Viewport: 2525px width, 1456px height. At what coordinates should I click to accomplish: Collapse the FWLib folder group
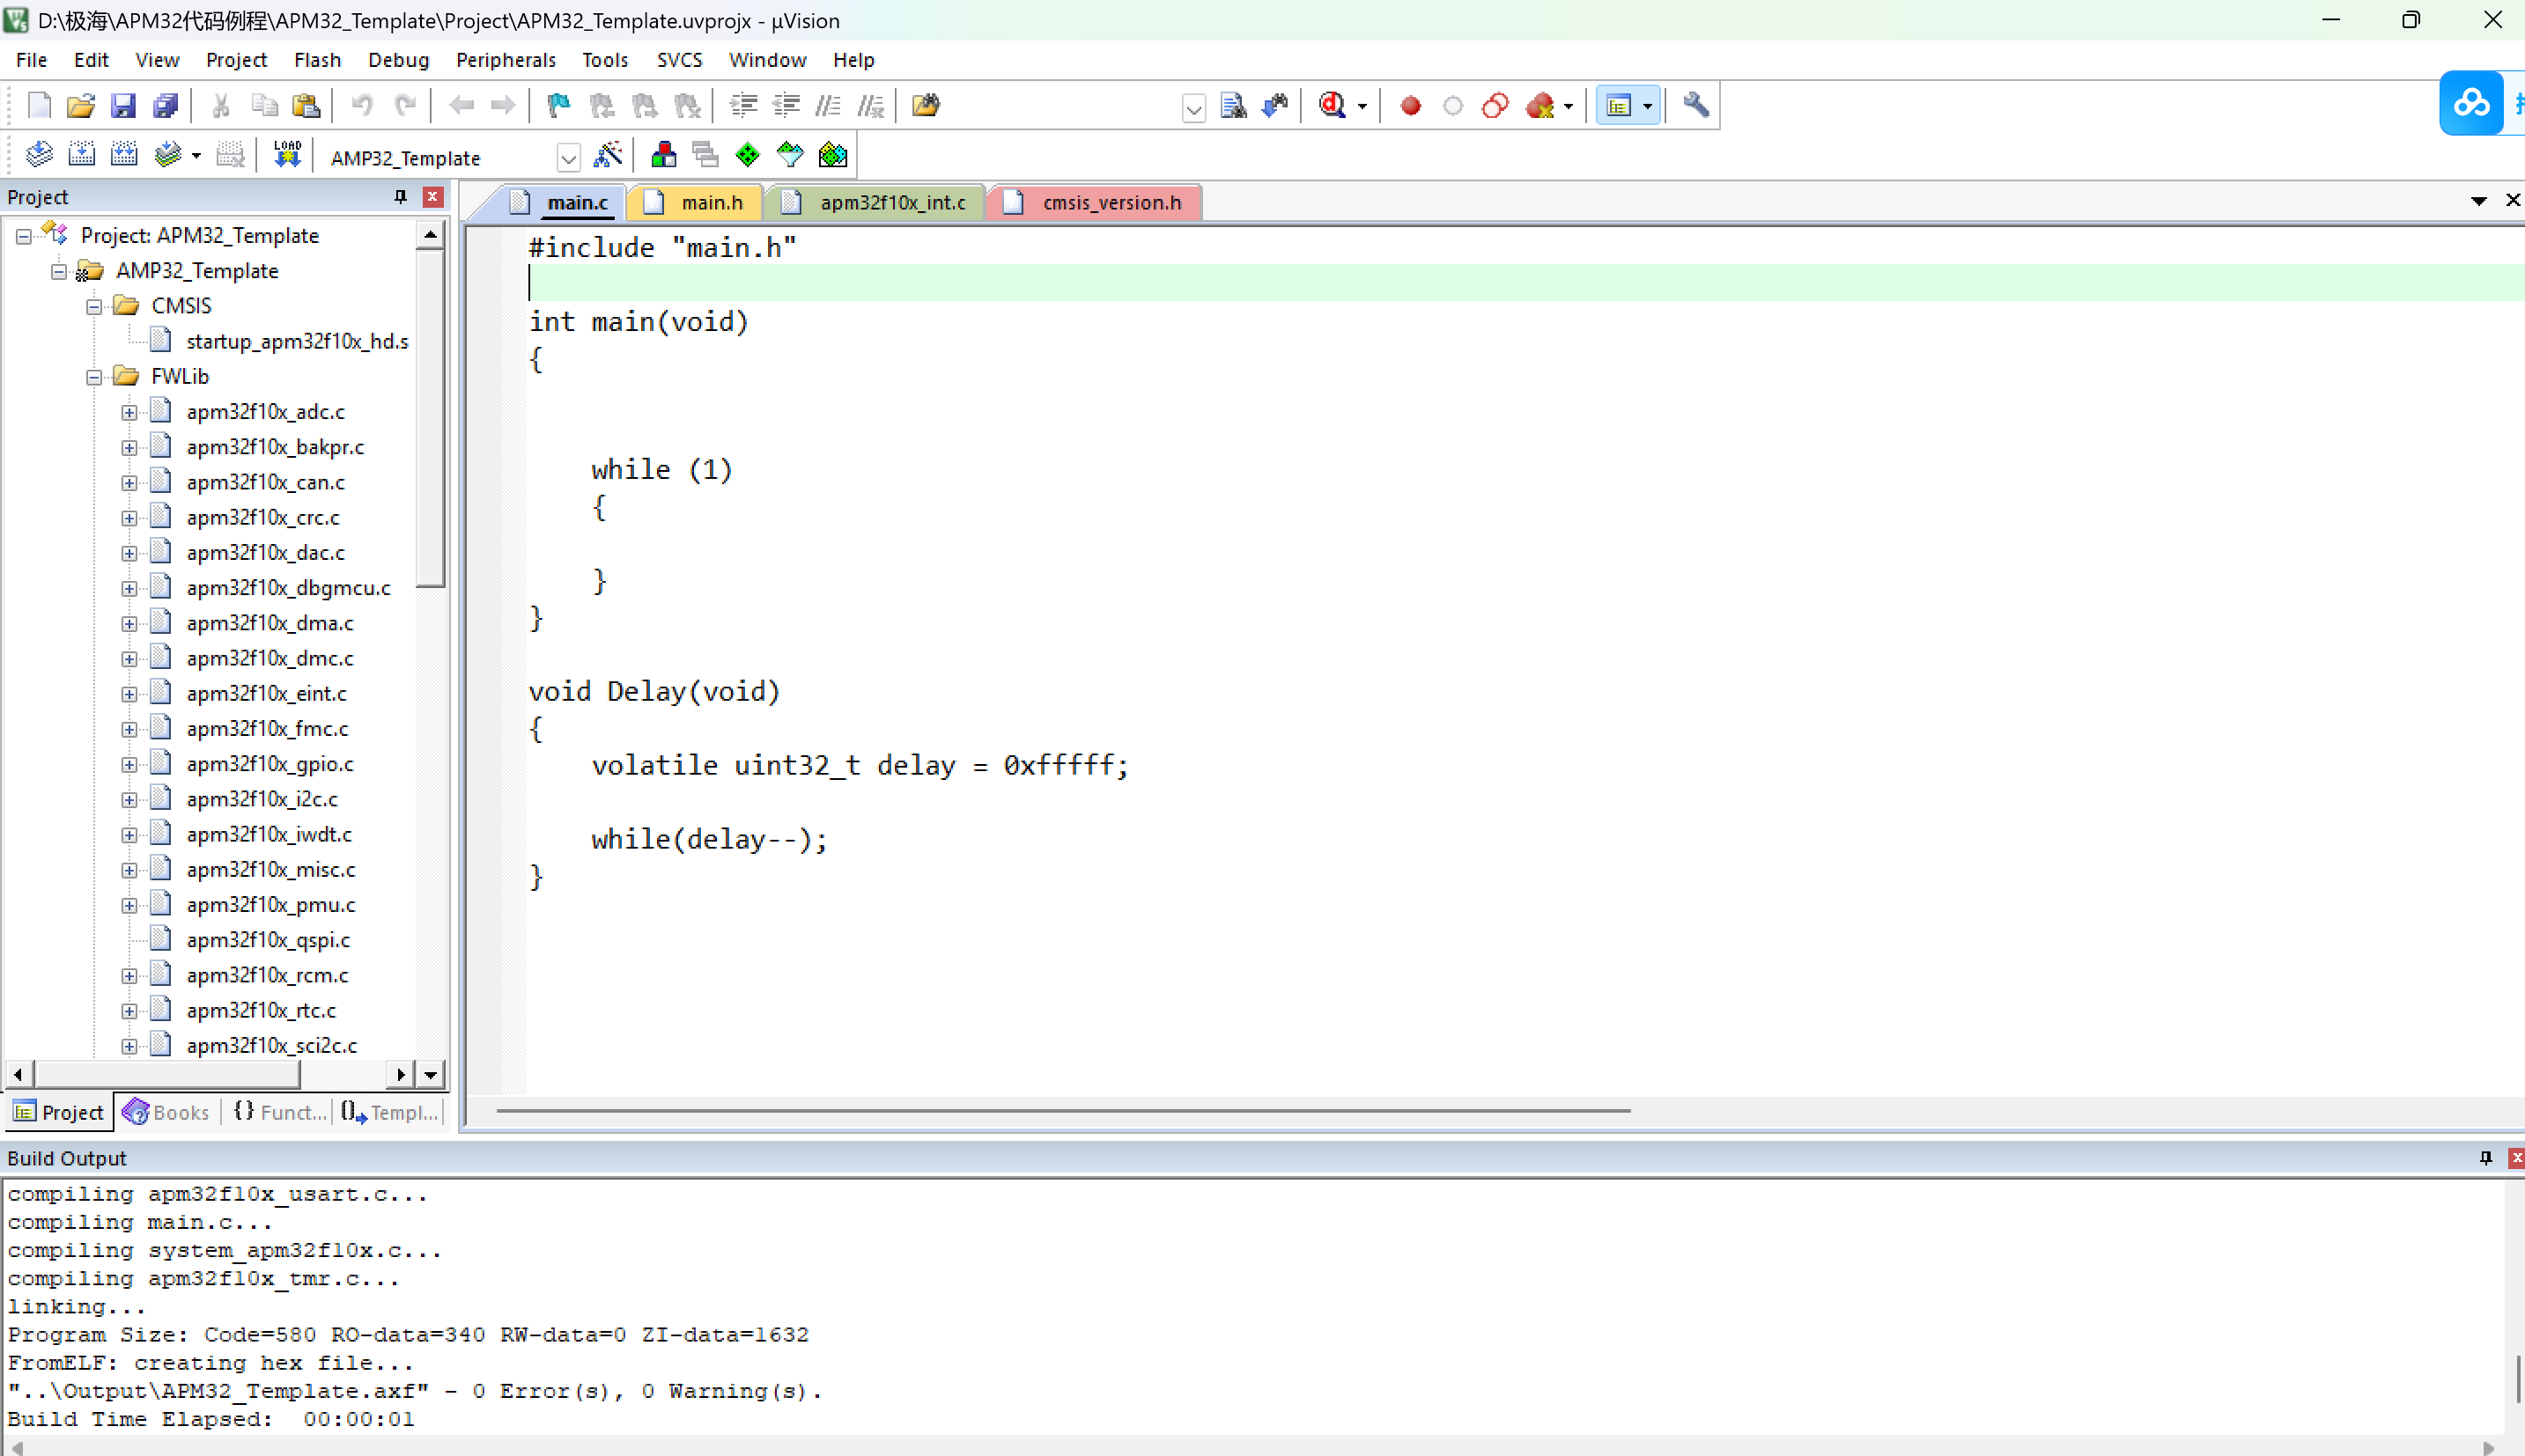(x=94, y=377)
